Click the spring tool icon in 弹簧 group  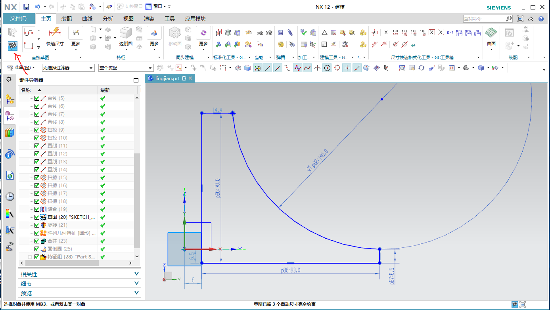[x=281, y=33]
